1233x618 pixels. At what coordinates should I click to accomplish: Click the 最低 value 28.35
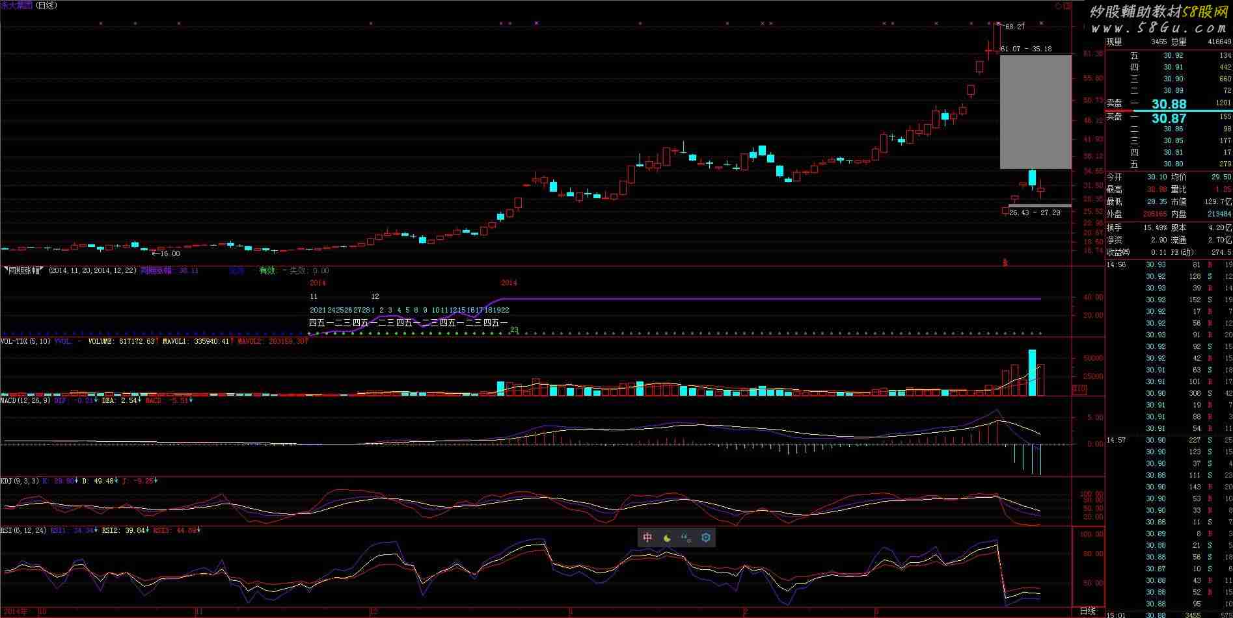(1157, 202)
